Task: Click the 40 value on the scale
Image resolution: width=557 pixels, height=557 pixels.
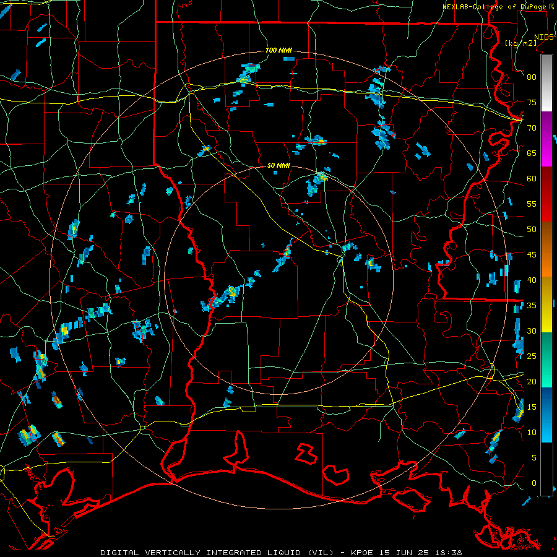Action: (532, 280)
